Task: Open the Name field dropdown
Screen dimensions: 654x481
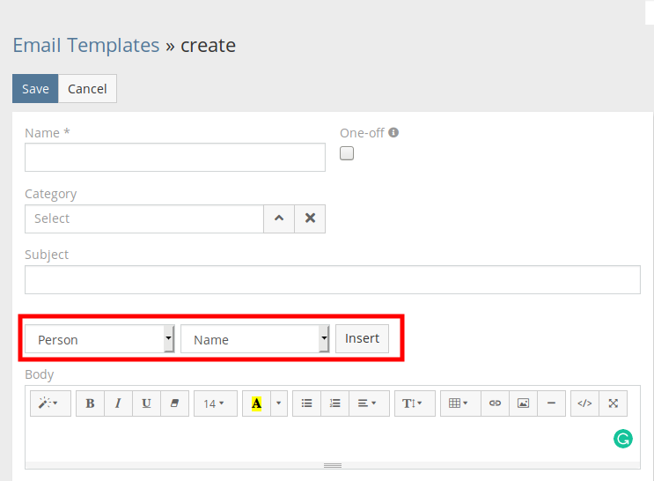Action: (x=255, y=339)
